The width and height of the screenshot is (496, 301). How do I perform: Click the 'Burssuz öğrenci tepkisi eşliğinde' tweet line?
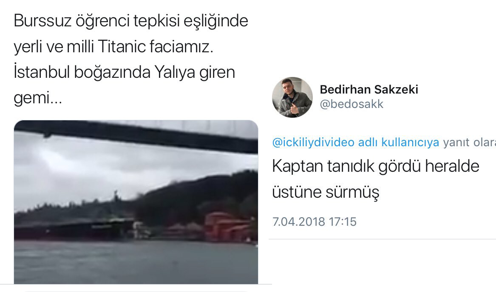tap(131, 21)
